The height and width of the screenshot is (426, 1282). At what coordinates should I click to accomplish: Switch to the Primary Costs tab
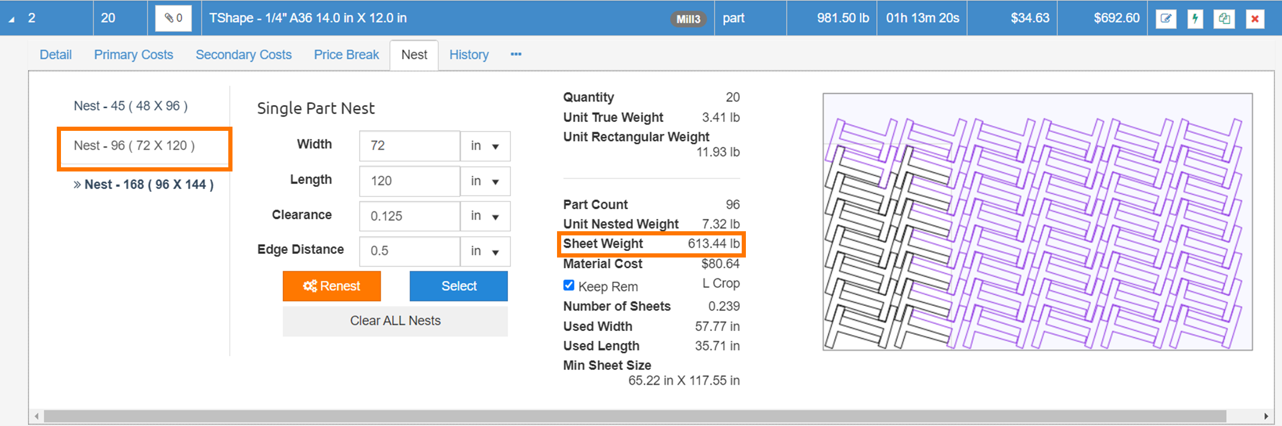(133, 55)
